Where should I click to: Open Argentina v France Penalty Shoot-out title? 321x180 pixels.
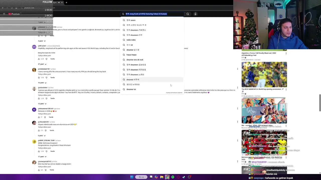(x=259, y=54)
